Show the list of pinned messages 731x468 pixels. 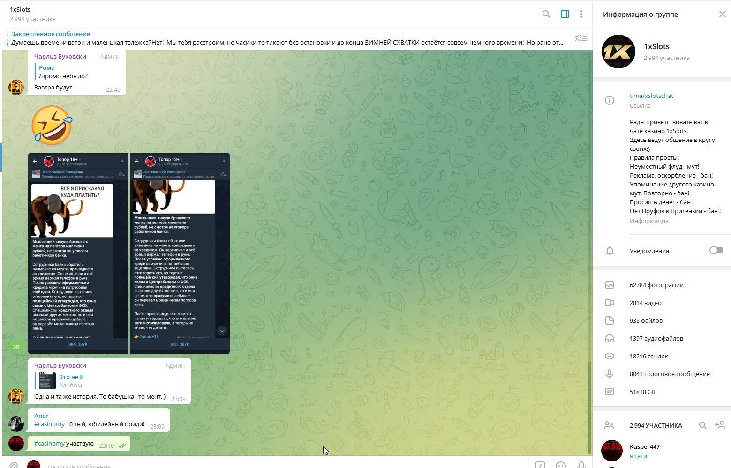pyautogui.click(x=581, y=38)
